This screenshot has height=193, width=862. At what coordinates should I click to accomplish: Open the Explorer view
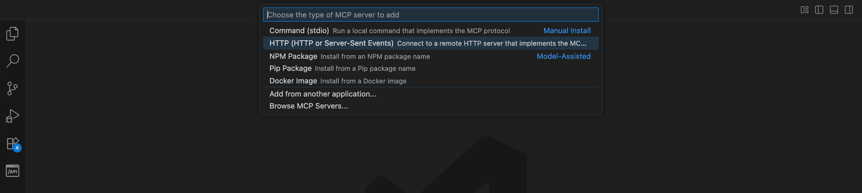(x=13, y=33)
